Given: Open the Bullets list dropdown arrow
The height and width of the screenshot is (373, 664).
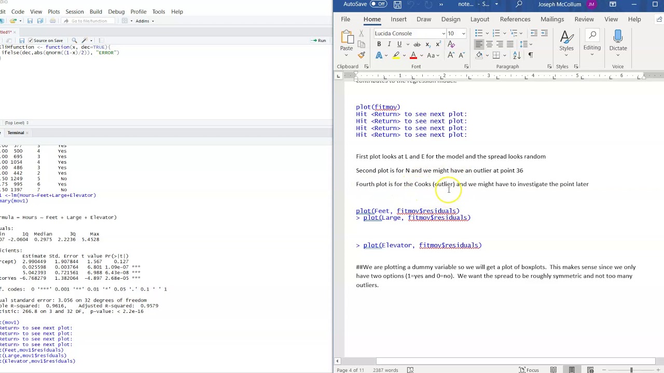Looking at the screenshot, I should click(487, 33).
